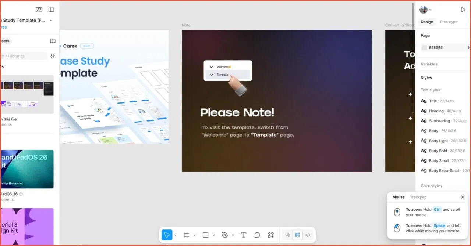Open the Variables section
Viewport: 471px width, 246px height.
pos(429,64)
